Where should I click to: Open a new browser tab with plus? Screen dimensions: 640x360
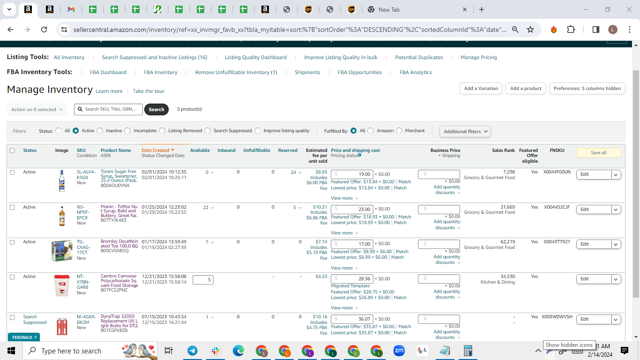tap(482, 9)
